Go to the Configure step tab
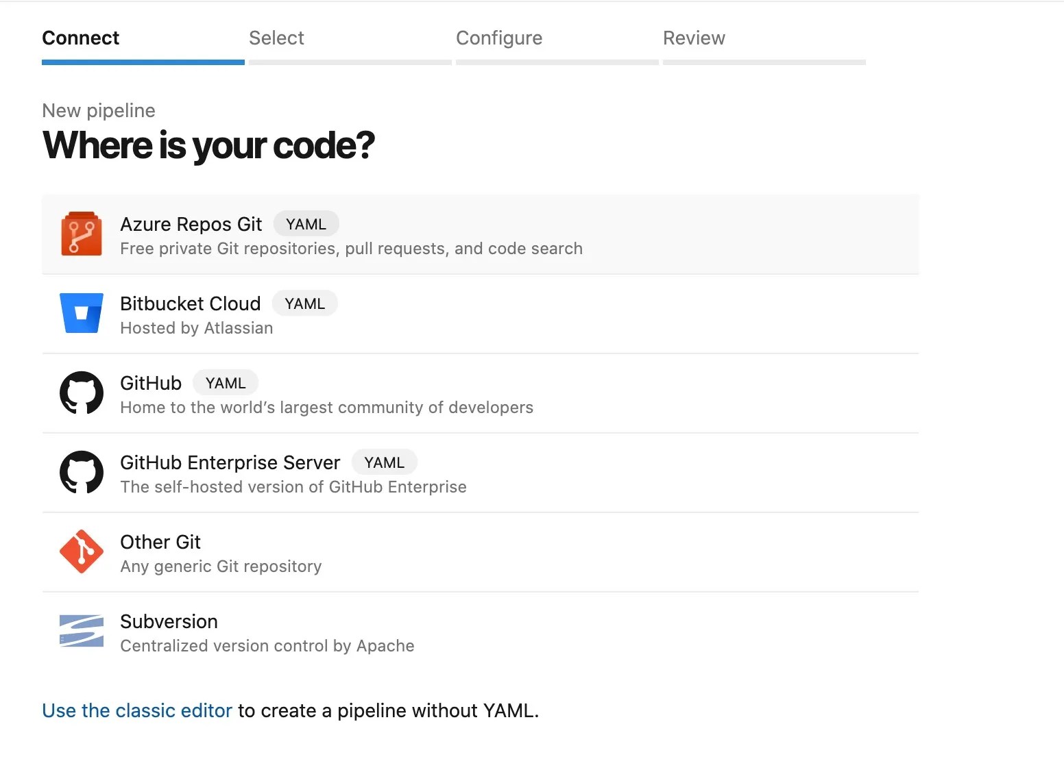This screenshot has width=1064, height=772. pos(499,38)
